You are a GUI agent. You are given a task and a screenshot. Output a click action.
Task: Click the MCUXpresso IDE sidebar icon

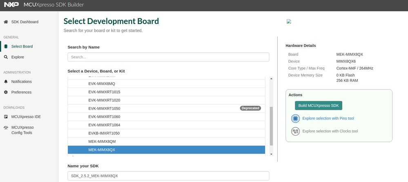[6, 117]
